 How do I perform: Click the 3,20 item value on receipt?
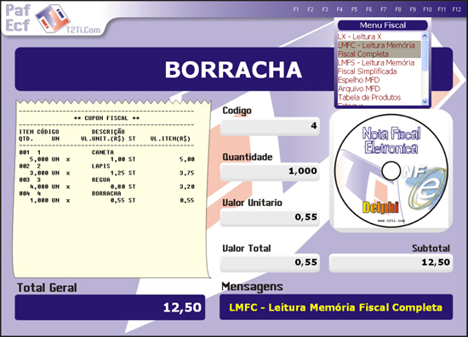(x=187, y=186)
